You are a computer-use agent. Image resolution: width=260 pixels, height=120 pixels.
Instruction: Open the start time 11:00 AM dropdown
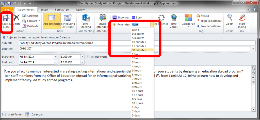coord(83,57)
